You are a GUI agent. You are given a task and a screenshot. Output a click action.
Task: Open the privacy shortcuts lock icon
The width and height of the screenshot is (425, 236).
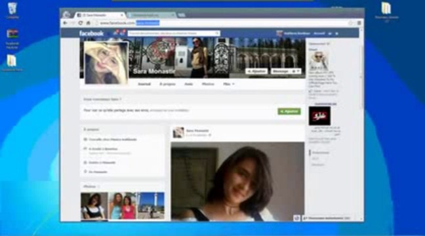pos(330,33)
